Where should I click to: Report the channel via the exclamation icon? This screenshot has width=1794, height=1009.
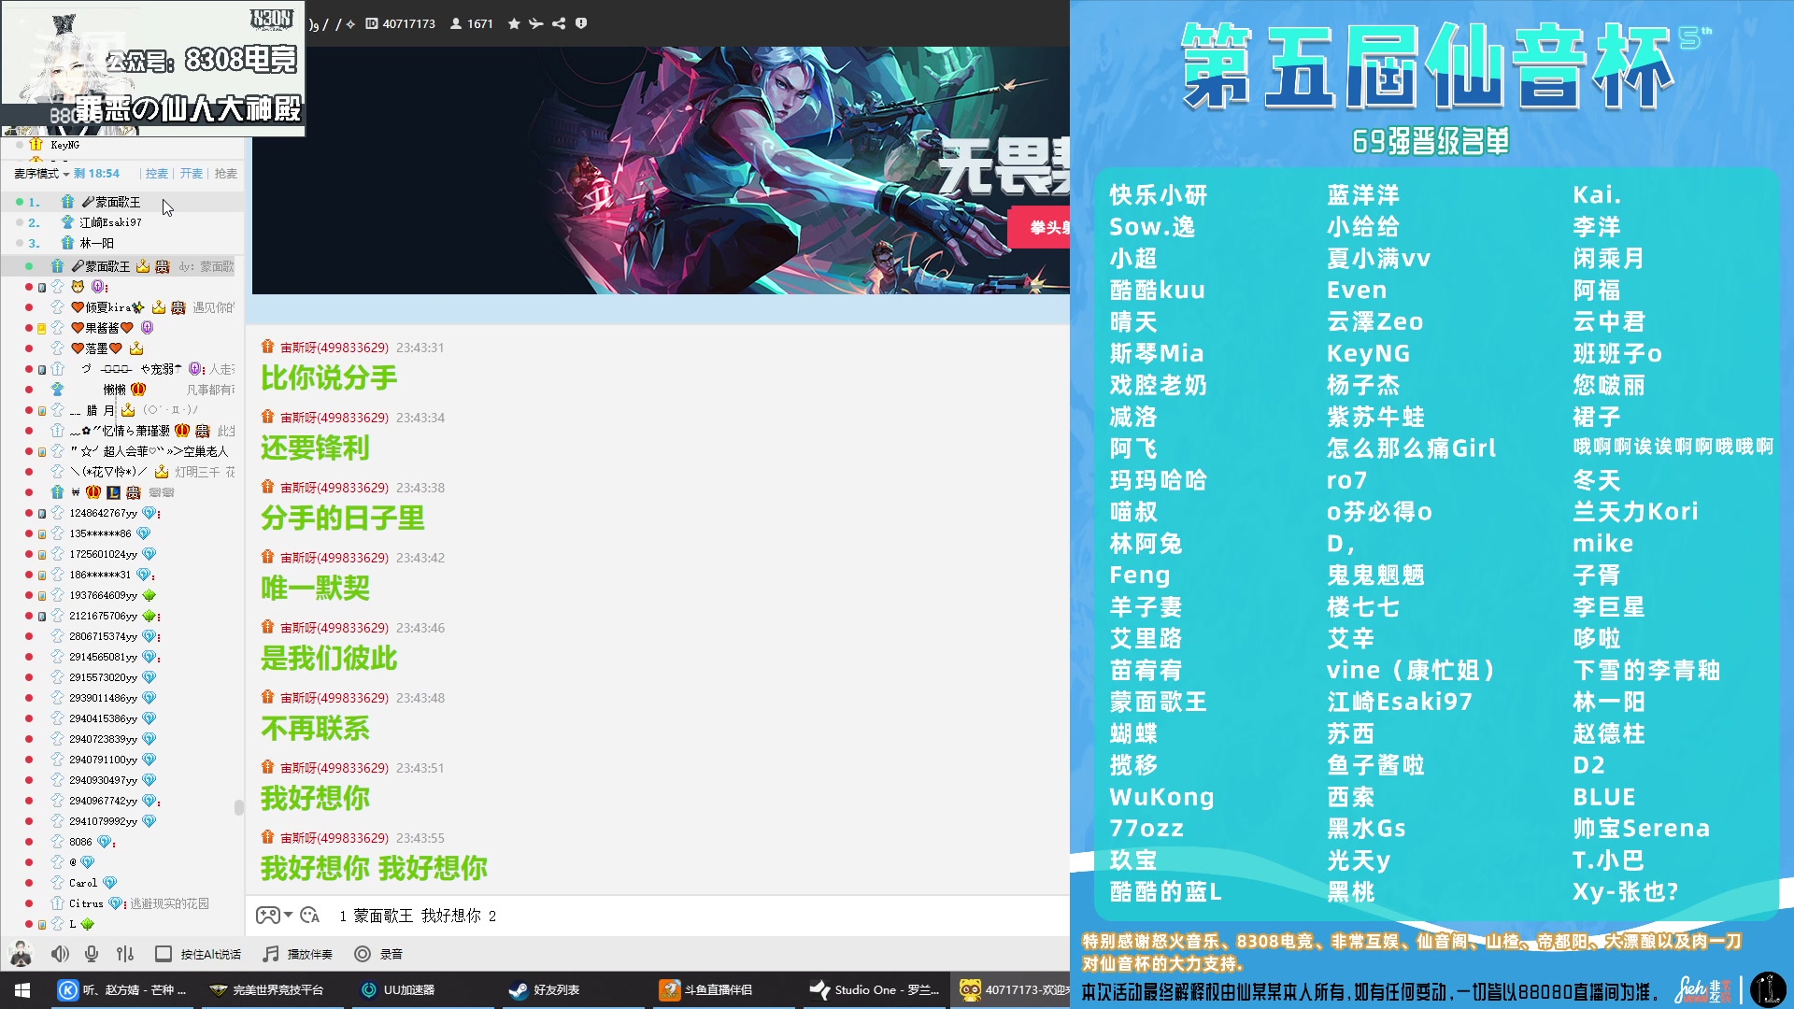[x=580, y=24]
